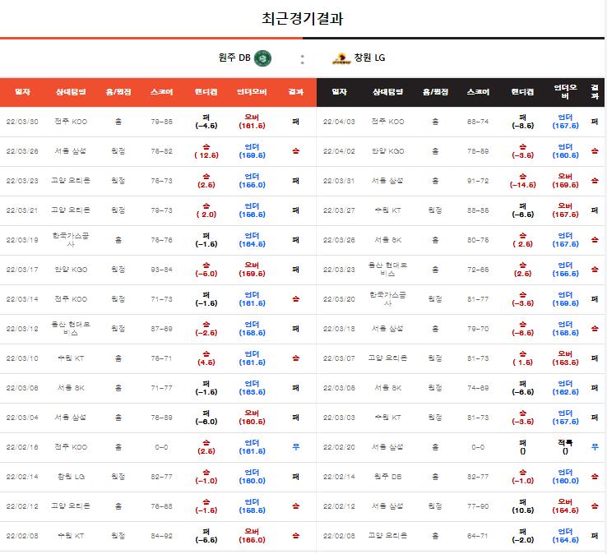Image resolution: width=607 pixels, height=554 pixels.
Task: Click 스코어 header in black table
Action: coord(478,92)
